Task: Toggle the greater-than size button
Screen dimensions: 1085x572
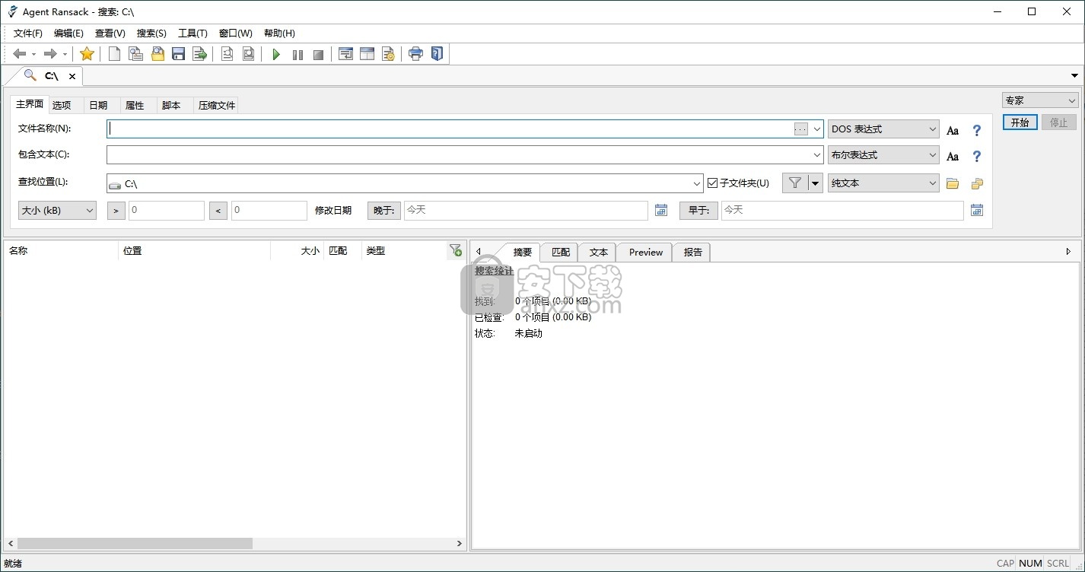Action: (116, 210)
